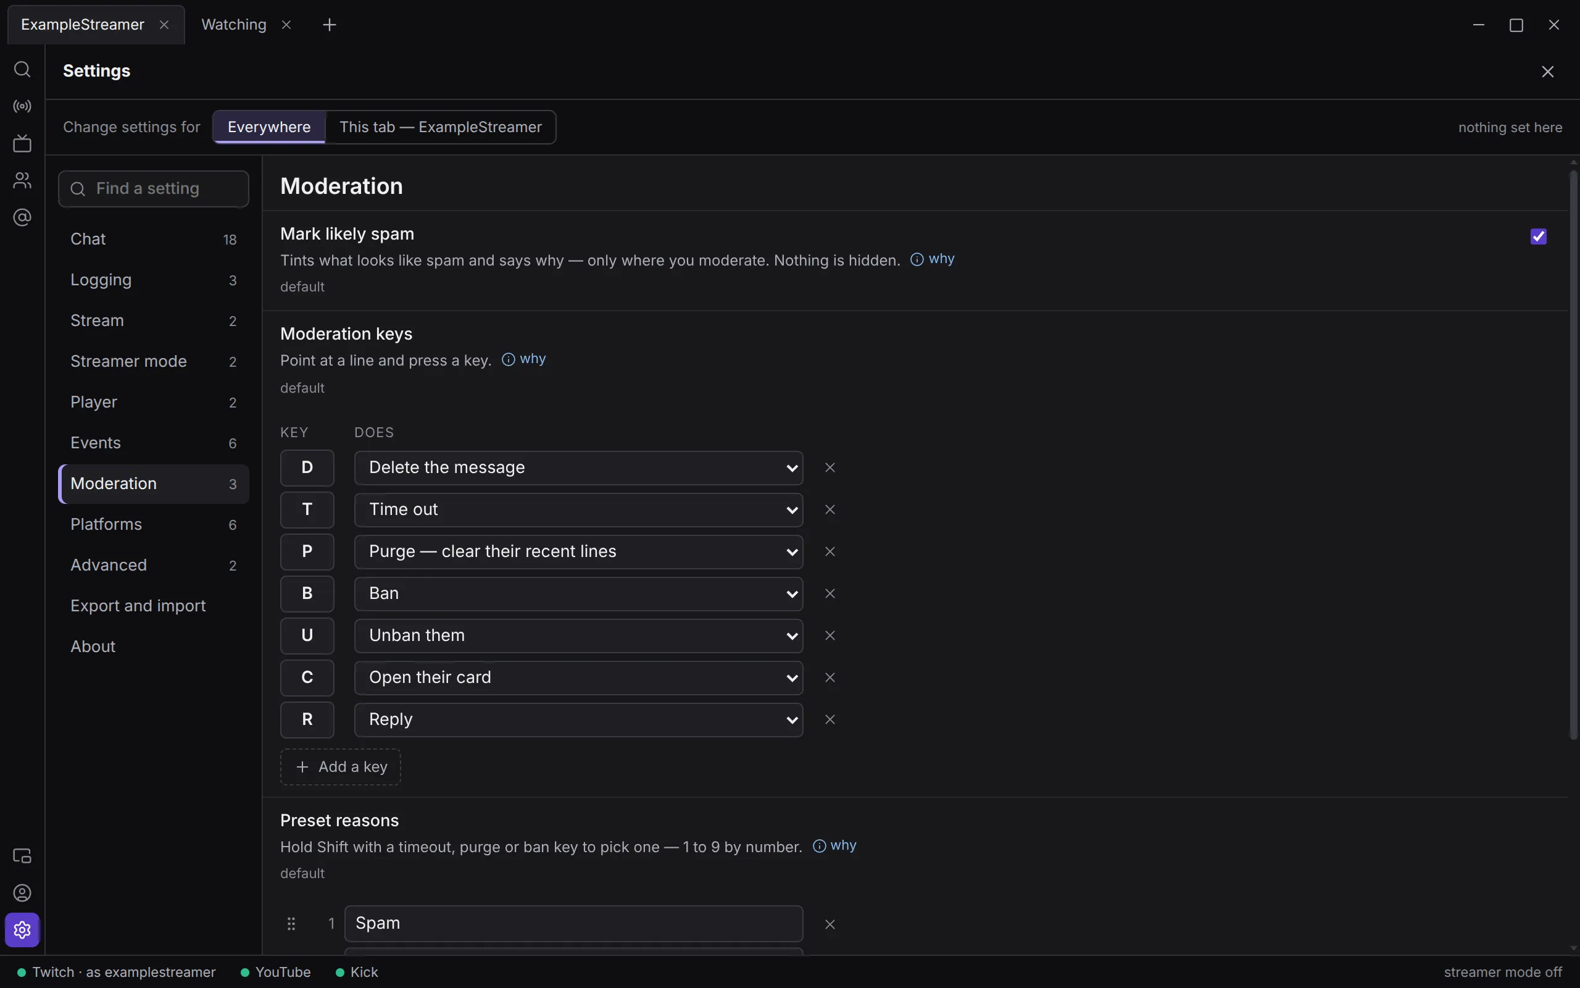Open the Open their card dropdown
This screenshot has height=988, width=1580.
[x=578, y=677]
